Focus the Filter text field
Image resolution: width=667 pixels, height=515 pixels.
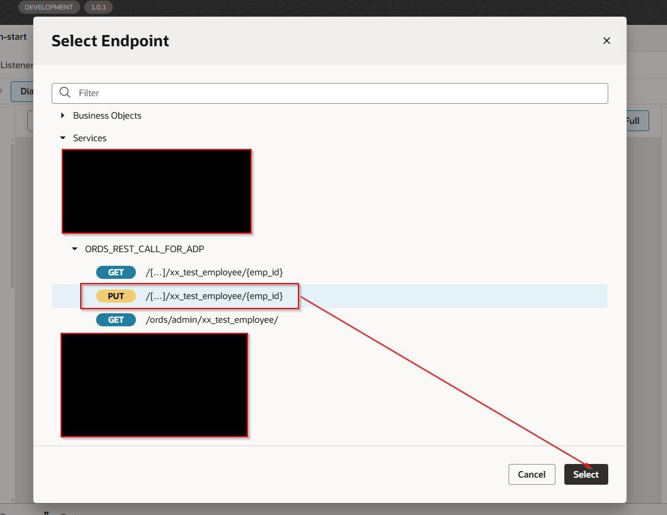[338, 93]
